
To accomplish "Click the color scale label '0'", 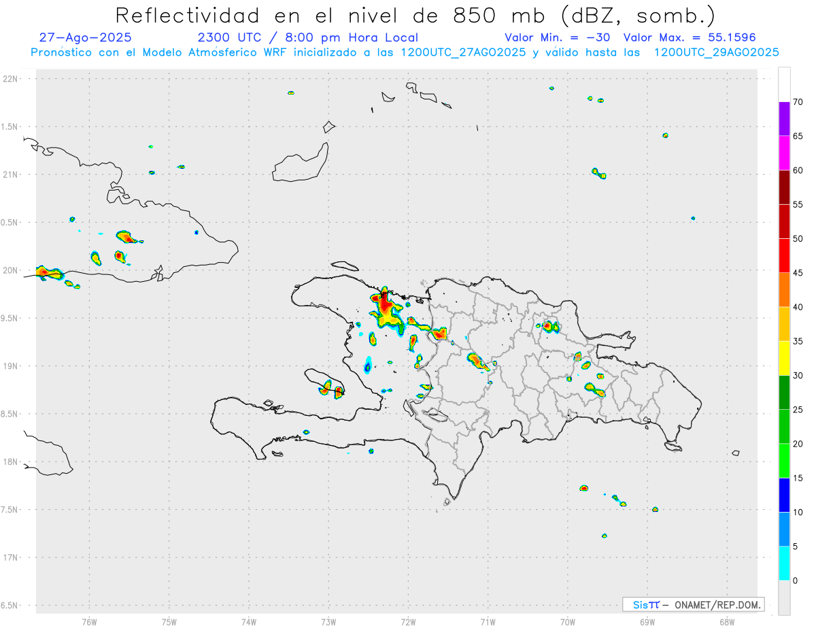I will (x=796, y=581).
